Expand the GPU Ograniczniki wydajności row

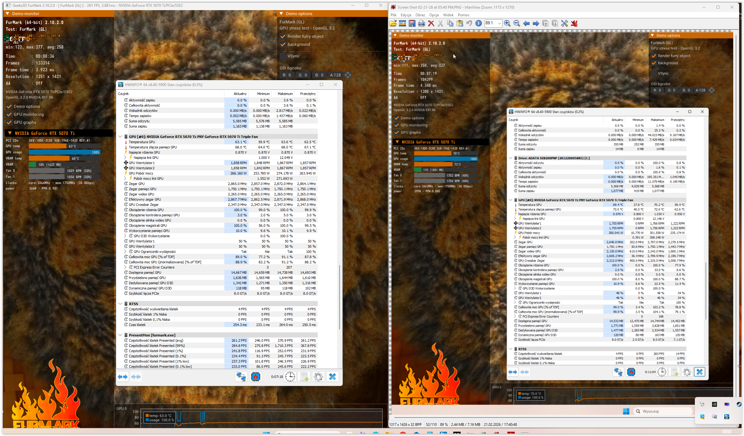click(125, 252)
